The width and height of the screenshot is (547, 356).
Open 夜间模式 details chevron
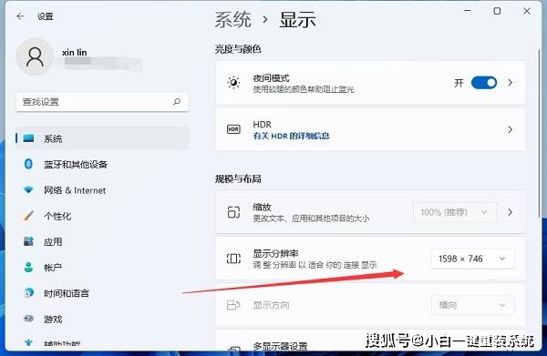[x=510, y=83]
